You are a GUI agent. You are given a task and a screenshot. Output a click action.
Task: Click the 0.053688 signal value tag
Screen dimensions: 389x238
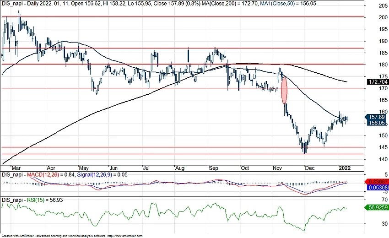[378, 187]
